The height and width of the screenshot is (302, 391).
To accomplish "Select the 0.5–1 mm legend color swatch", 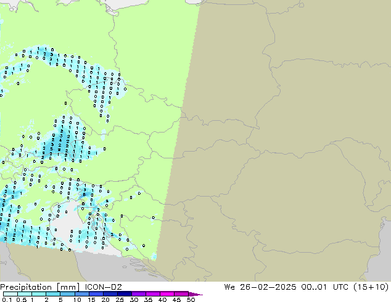I will click(x=25, y=294).
